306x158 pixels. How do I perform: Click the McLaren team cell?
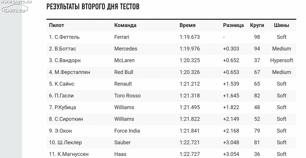124,60
